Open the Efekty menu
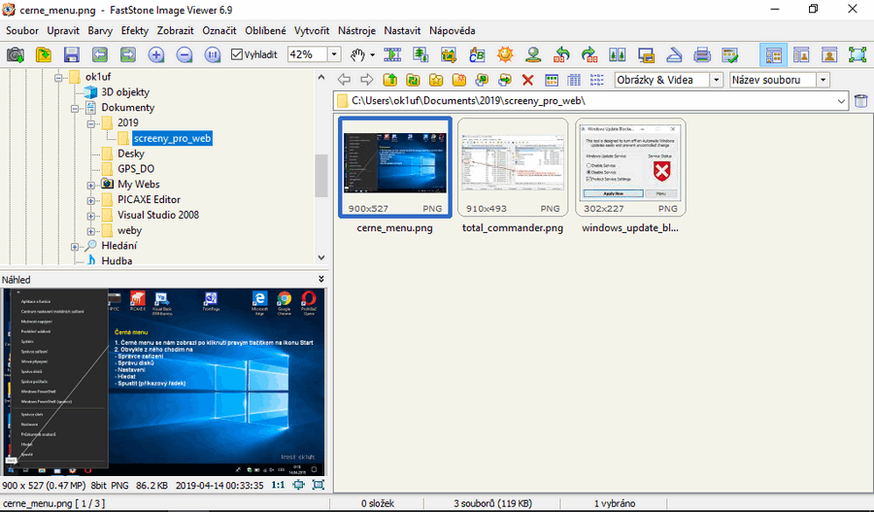The height and width of the screenshot is (512, 874). [x=134, y=30]
